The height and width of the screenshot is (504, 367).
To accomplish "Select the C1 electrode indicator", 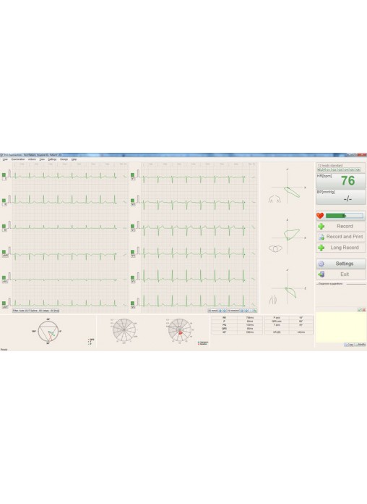I will coord(328,169).
